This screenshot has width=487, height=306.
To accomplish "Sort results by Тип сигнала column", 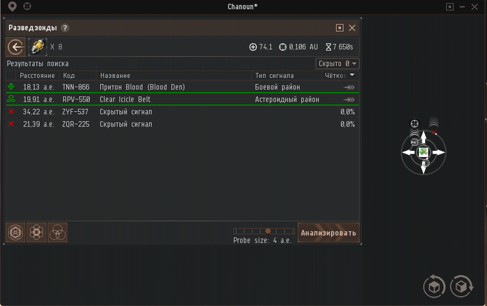I will point(275,75).
